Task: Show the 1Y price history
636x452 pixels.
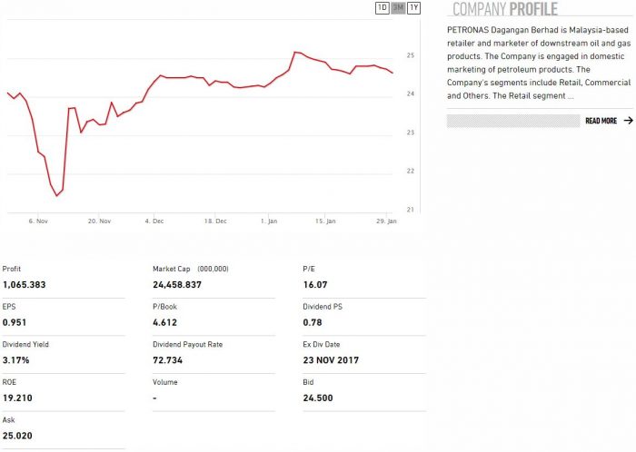Action: click(x=413, y=8)
